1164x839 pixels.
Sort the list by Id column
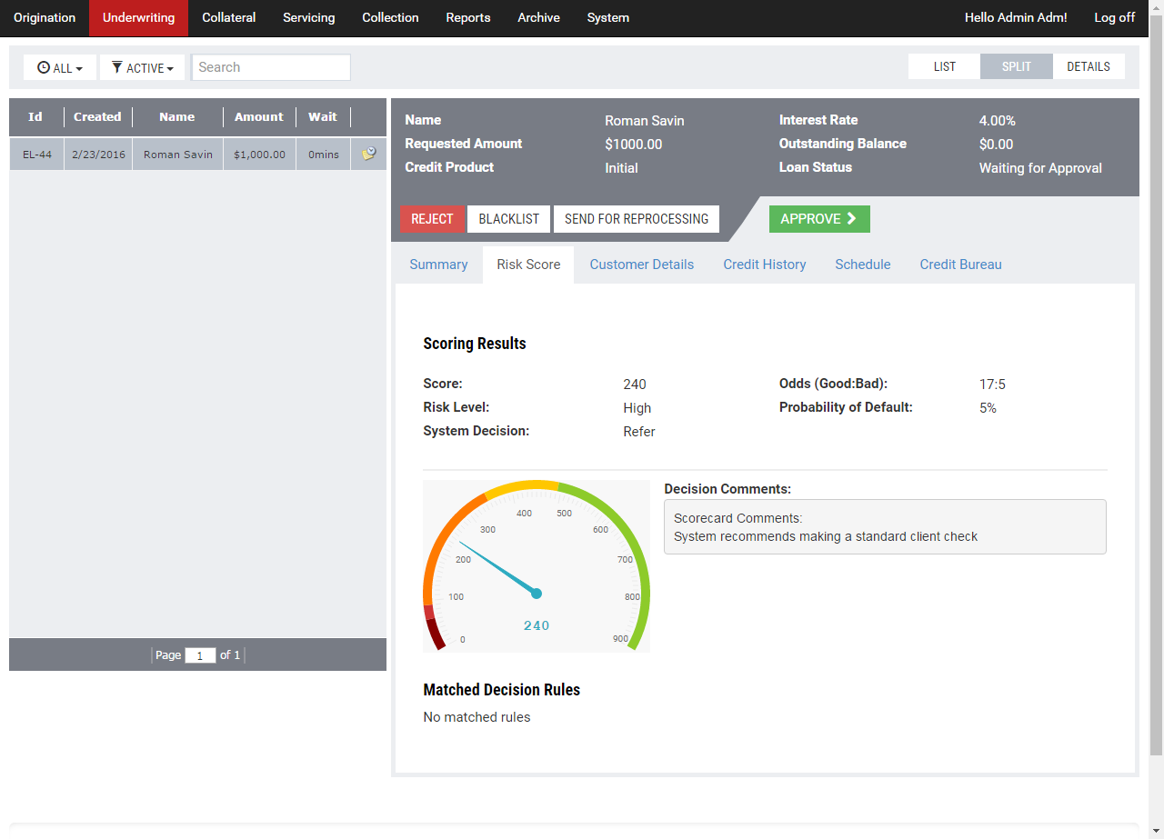point(35,116)
